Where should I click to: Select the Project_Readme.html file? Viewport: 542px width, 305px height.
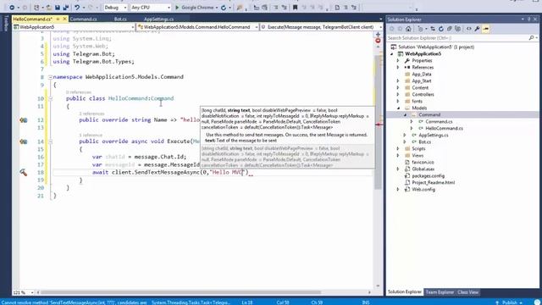[x=433, y=183]
